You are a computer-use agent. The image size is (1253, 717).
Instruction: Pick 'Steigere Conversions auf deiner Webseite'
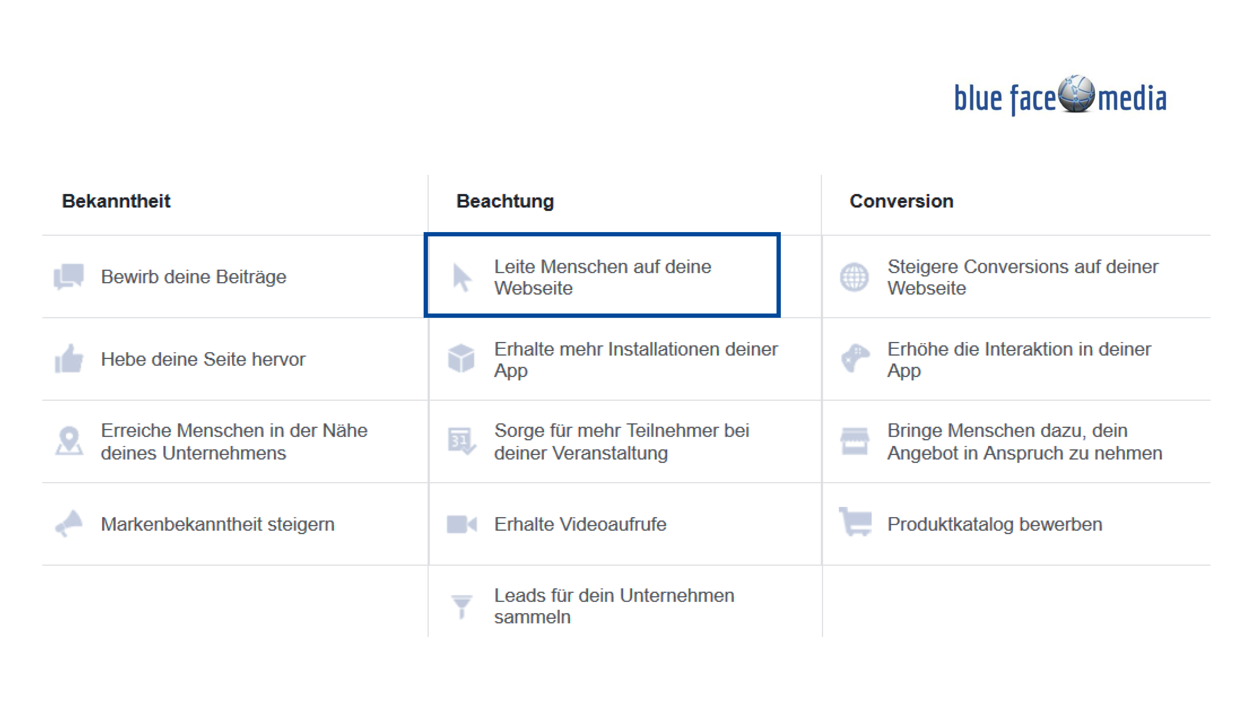click(1023, 277)
